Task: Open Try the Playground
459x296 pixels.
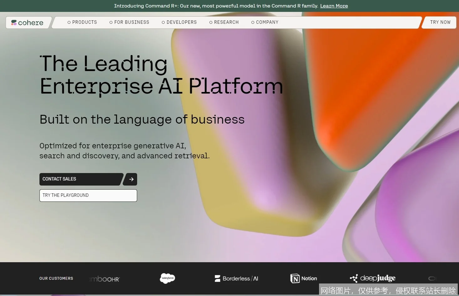Action: pos(88,196)
